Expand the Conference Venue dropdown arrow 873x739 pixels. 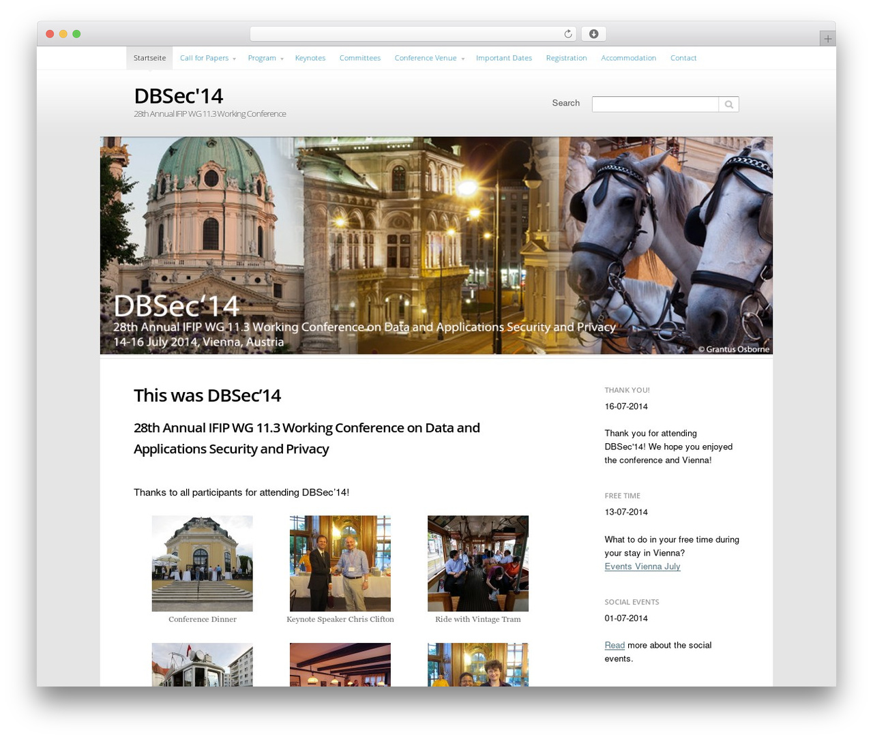[x=462, y=59]
